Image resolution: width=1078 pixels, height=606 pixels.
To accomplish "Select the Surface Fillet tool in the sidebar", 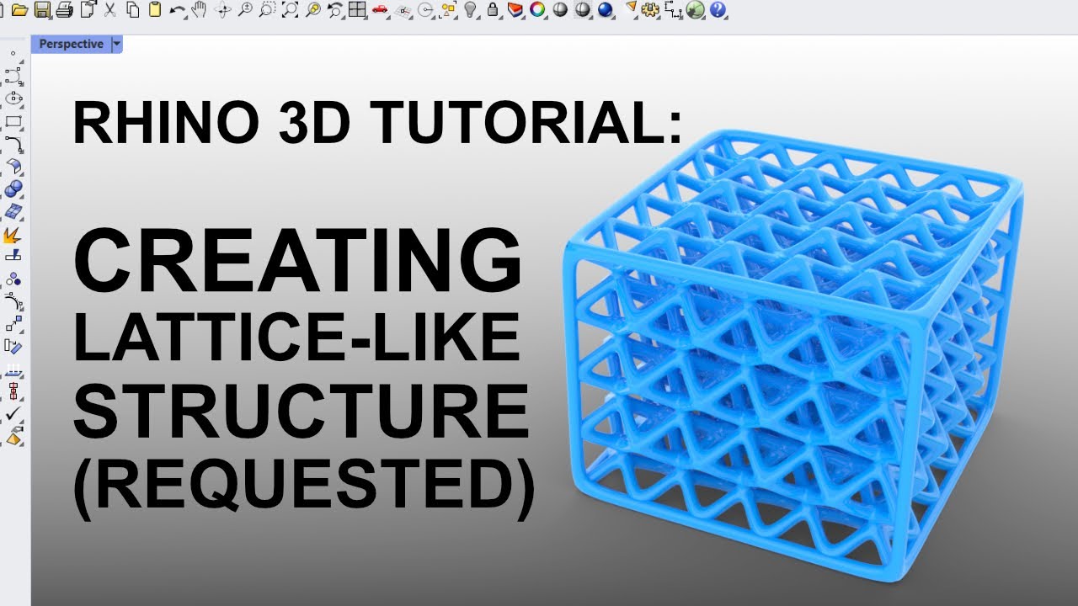I will (13, 167).
